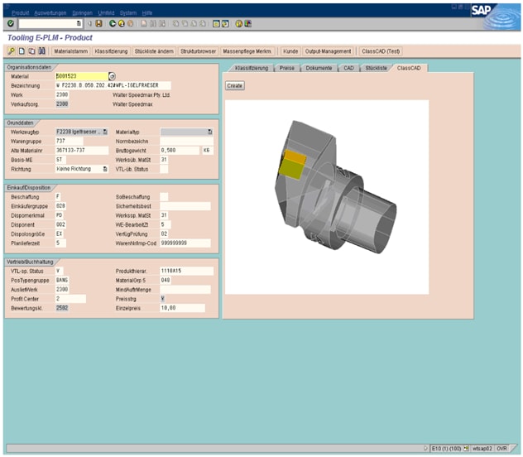Viewport: 523px width, 457px height.
Task: Open the Richtung dropdown list
Action: coord(105,169)
